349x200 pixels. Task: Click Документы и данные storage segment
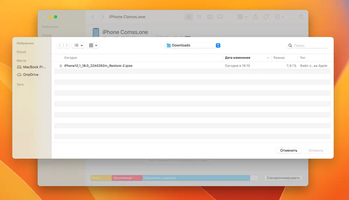point(196,178)
